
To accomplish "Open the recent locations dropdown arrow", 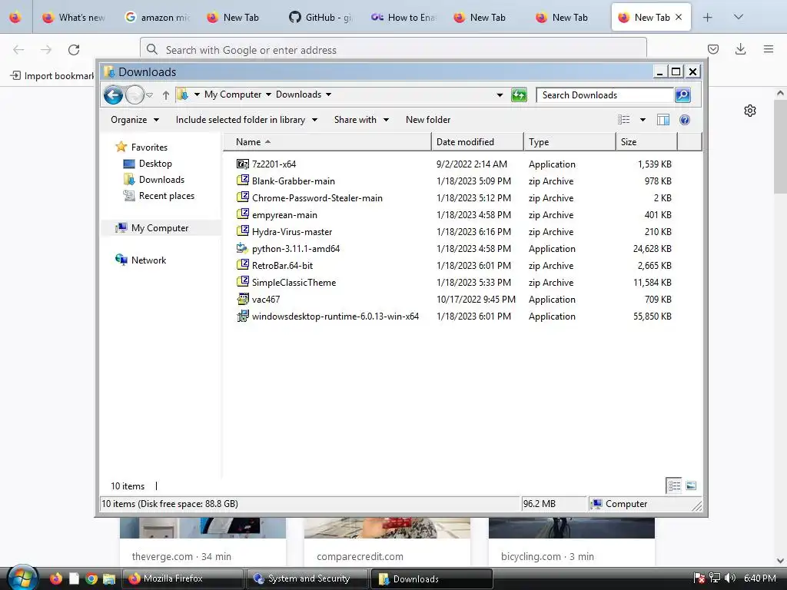I will (x=149, y=94).
